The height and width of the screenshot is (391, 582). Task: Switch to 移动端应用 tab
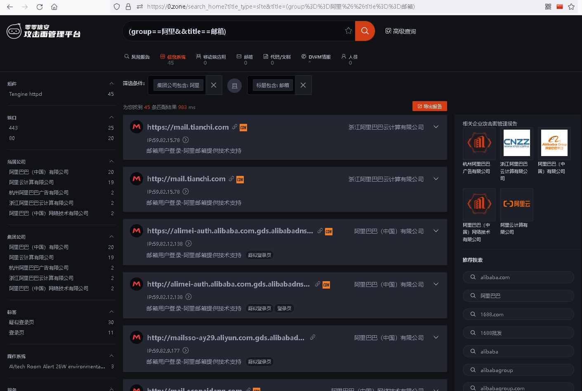(x=211, y=57)
